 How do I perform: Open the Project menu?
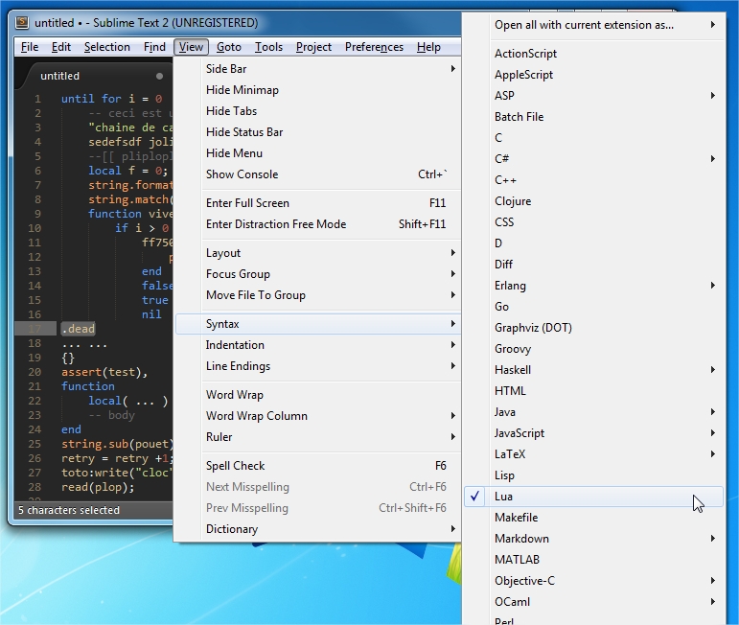(313, 47)
